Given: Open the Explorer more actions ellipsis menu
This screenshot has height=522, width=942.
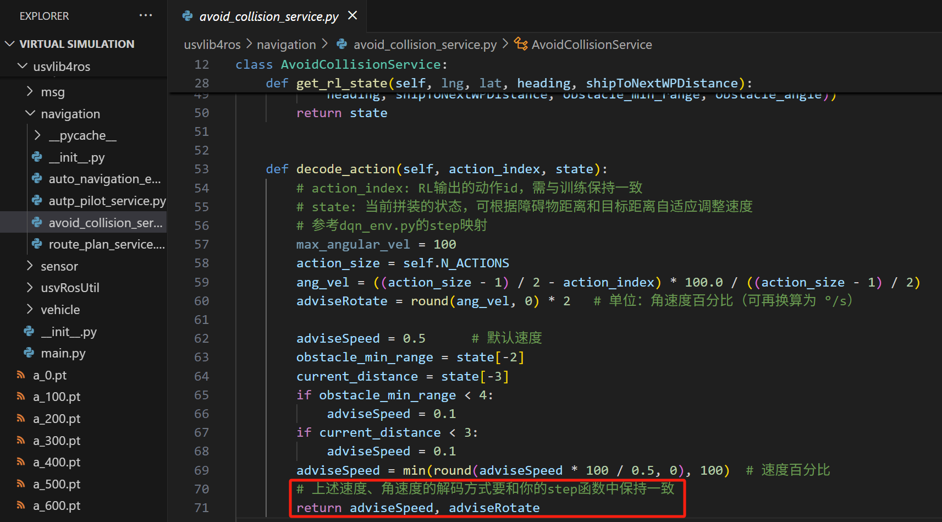Looking at the screenshot, I should 145,15.
